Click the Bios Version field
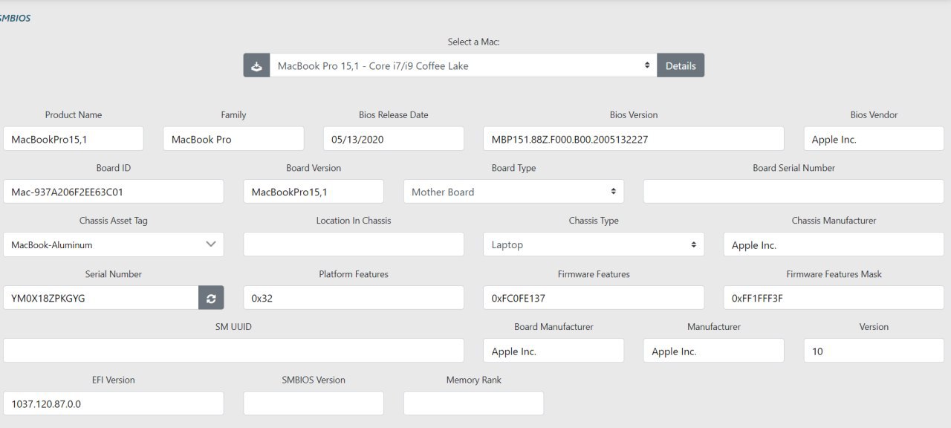 point(634,139)
